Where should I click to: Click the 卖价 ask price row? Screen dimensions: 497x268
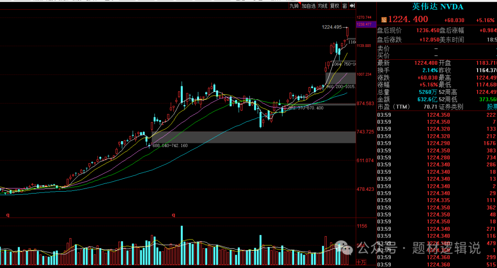pyautogui.click(x=437, y=49)
